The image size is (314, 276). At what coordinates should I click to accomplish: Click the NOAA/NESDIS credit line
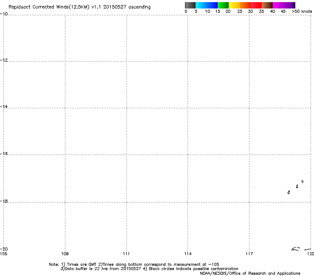[250, 273]
